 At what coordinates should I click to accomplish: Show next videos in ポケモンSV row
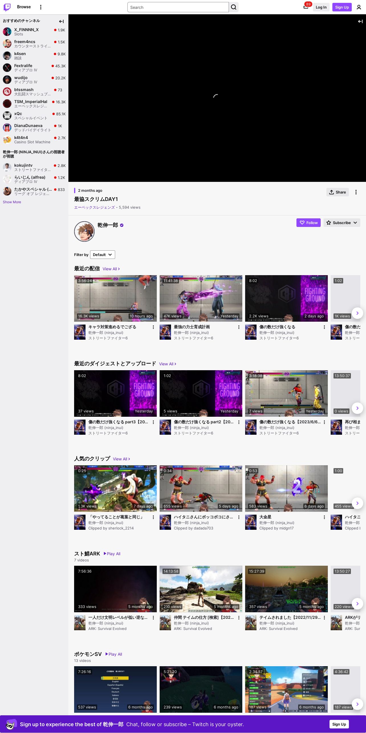point(357,704)
